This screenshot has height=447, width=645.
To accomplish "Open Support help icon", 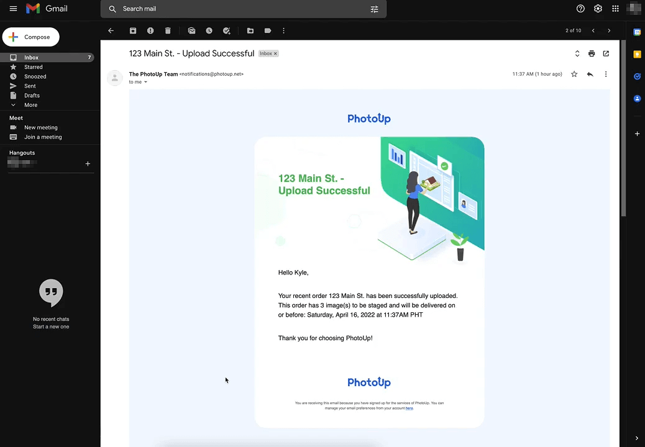I will coord(580,9).
